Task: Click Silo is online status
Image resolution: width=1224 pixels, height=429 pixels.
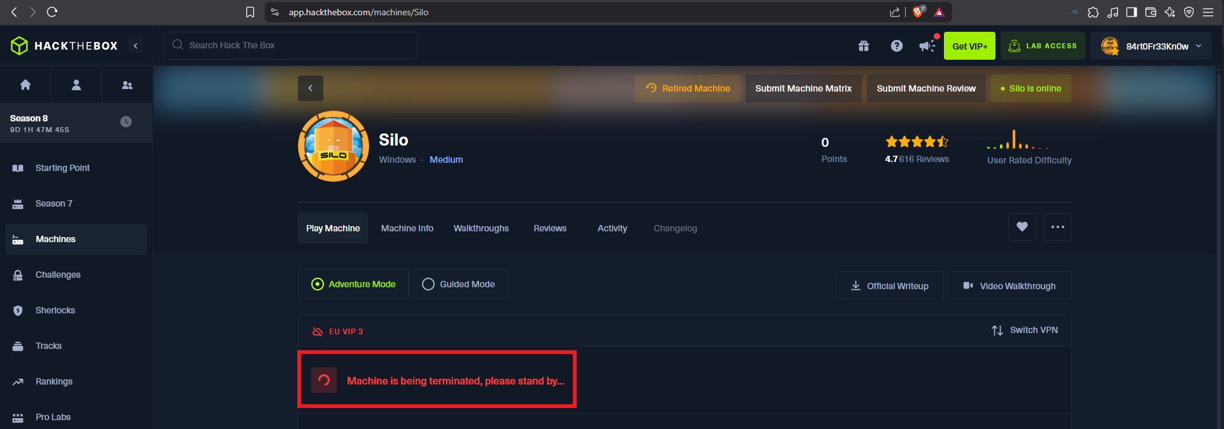Action: pos(1031,88)
